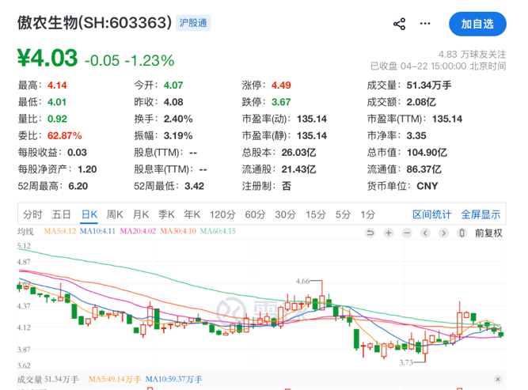Screen dimensions: 528x390
Task: Switch to the 分时 intraday tab
Action: 32,214
